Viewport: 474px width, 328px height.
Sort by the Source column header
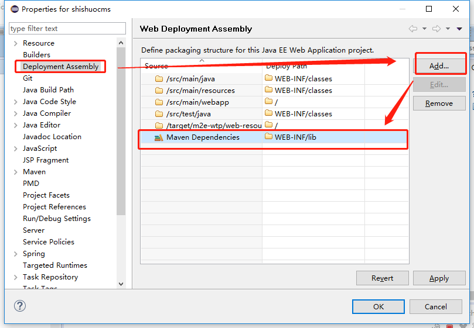pos(202,66)
